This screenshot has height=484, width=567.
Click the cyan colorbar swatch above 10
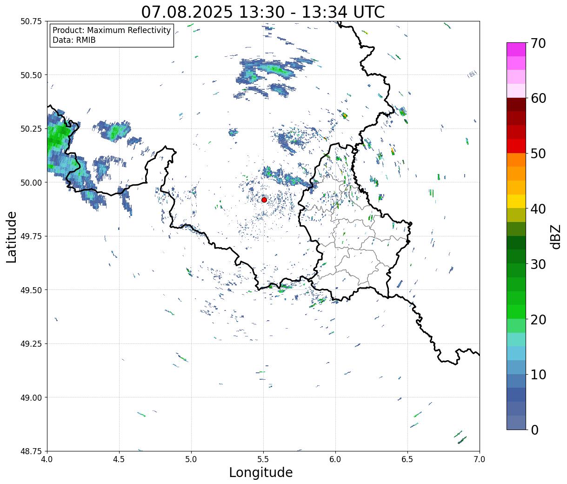pos(516,353)
